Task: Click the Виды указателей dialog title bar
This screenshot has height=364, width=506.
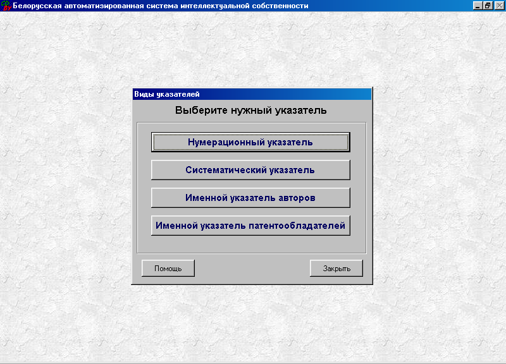Action: (252, 94)
